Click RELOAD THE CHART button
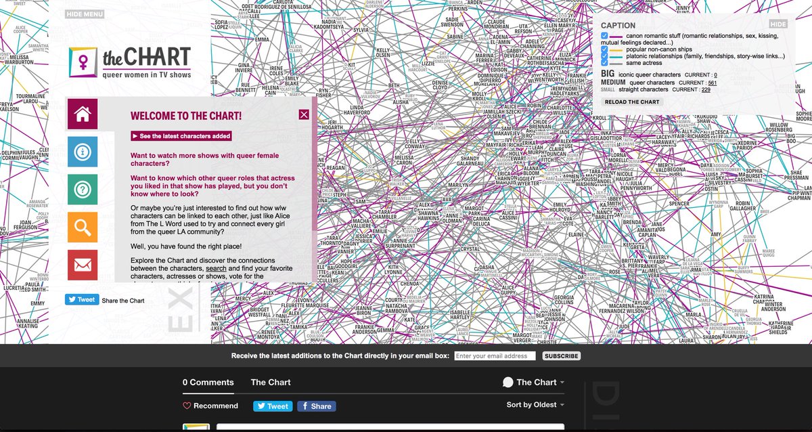Screen dimensions: 812x432 (632, 102)
